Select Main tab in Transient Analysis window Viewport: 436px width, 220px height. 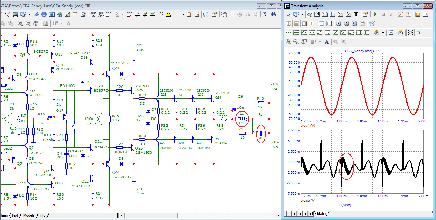point(321,214)
